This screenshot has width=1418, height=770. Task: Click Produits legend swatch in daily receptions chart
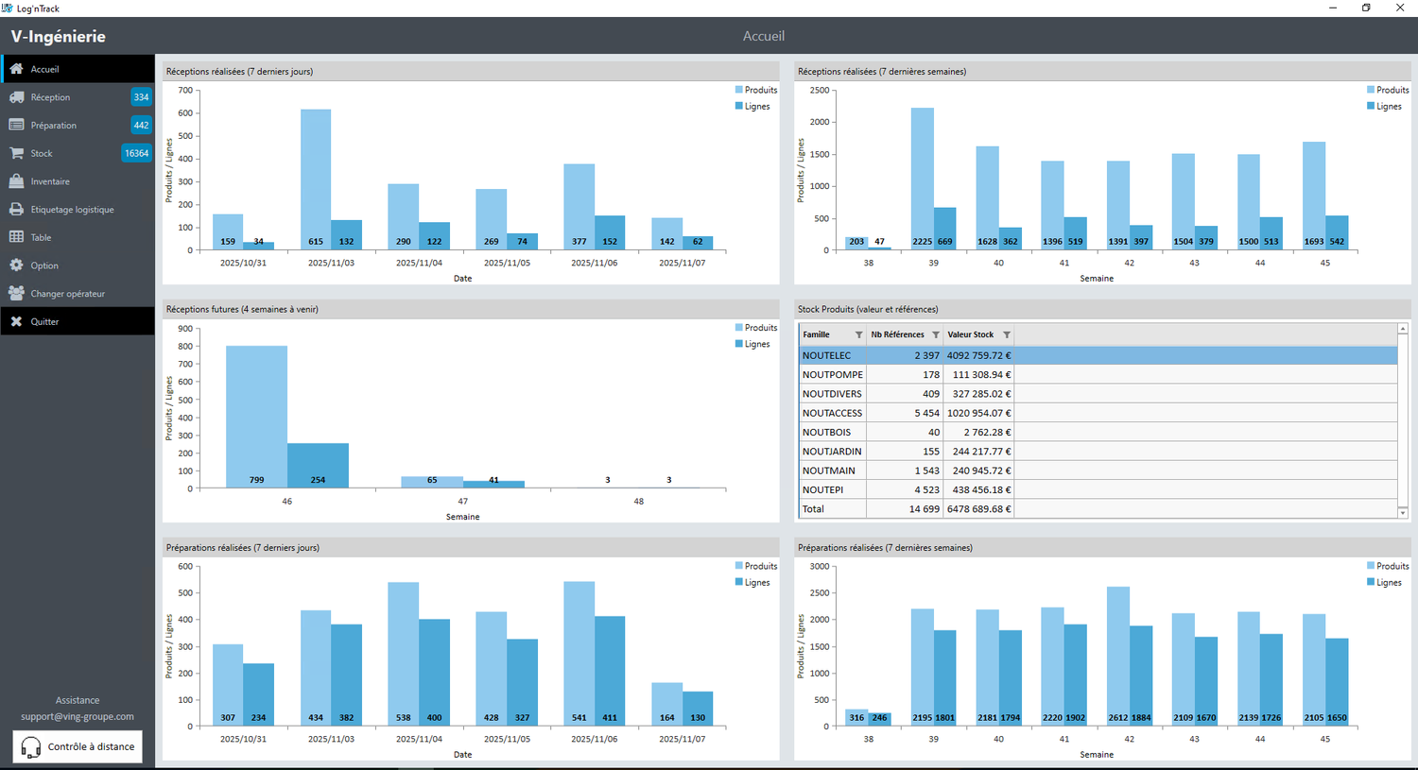pos(739,90)
